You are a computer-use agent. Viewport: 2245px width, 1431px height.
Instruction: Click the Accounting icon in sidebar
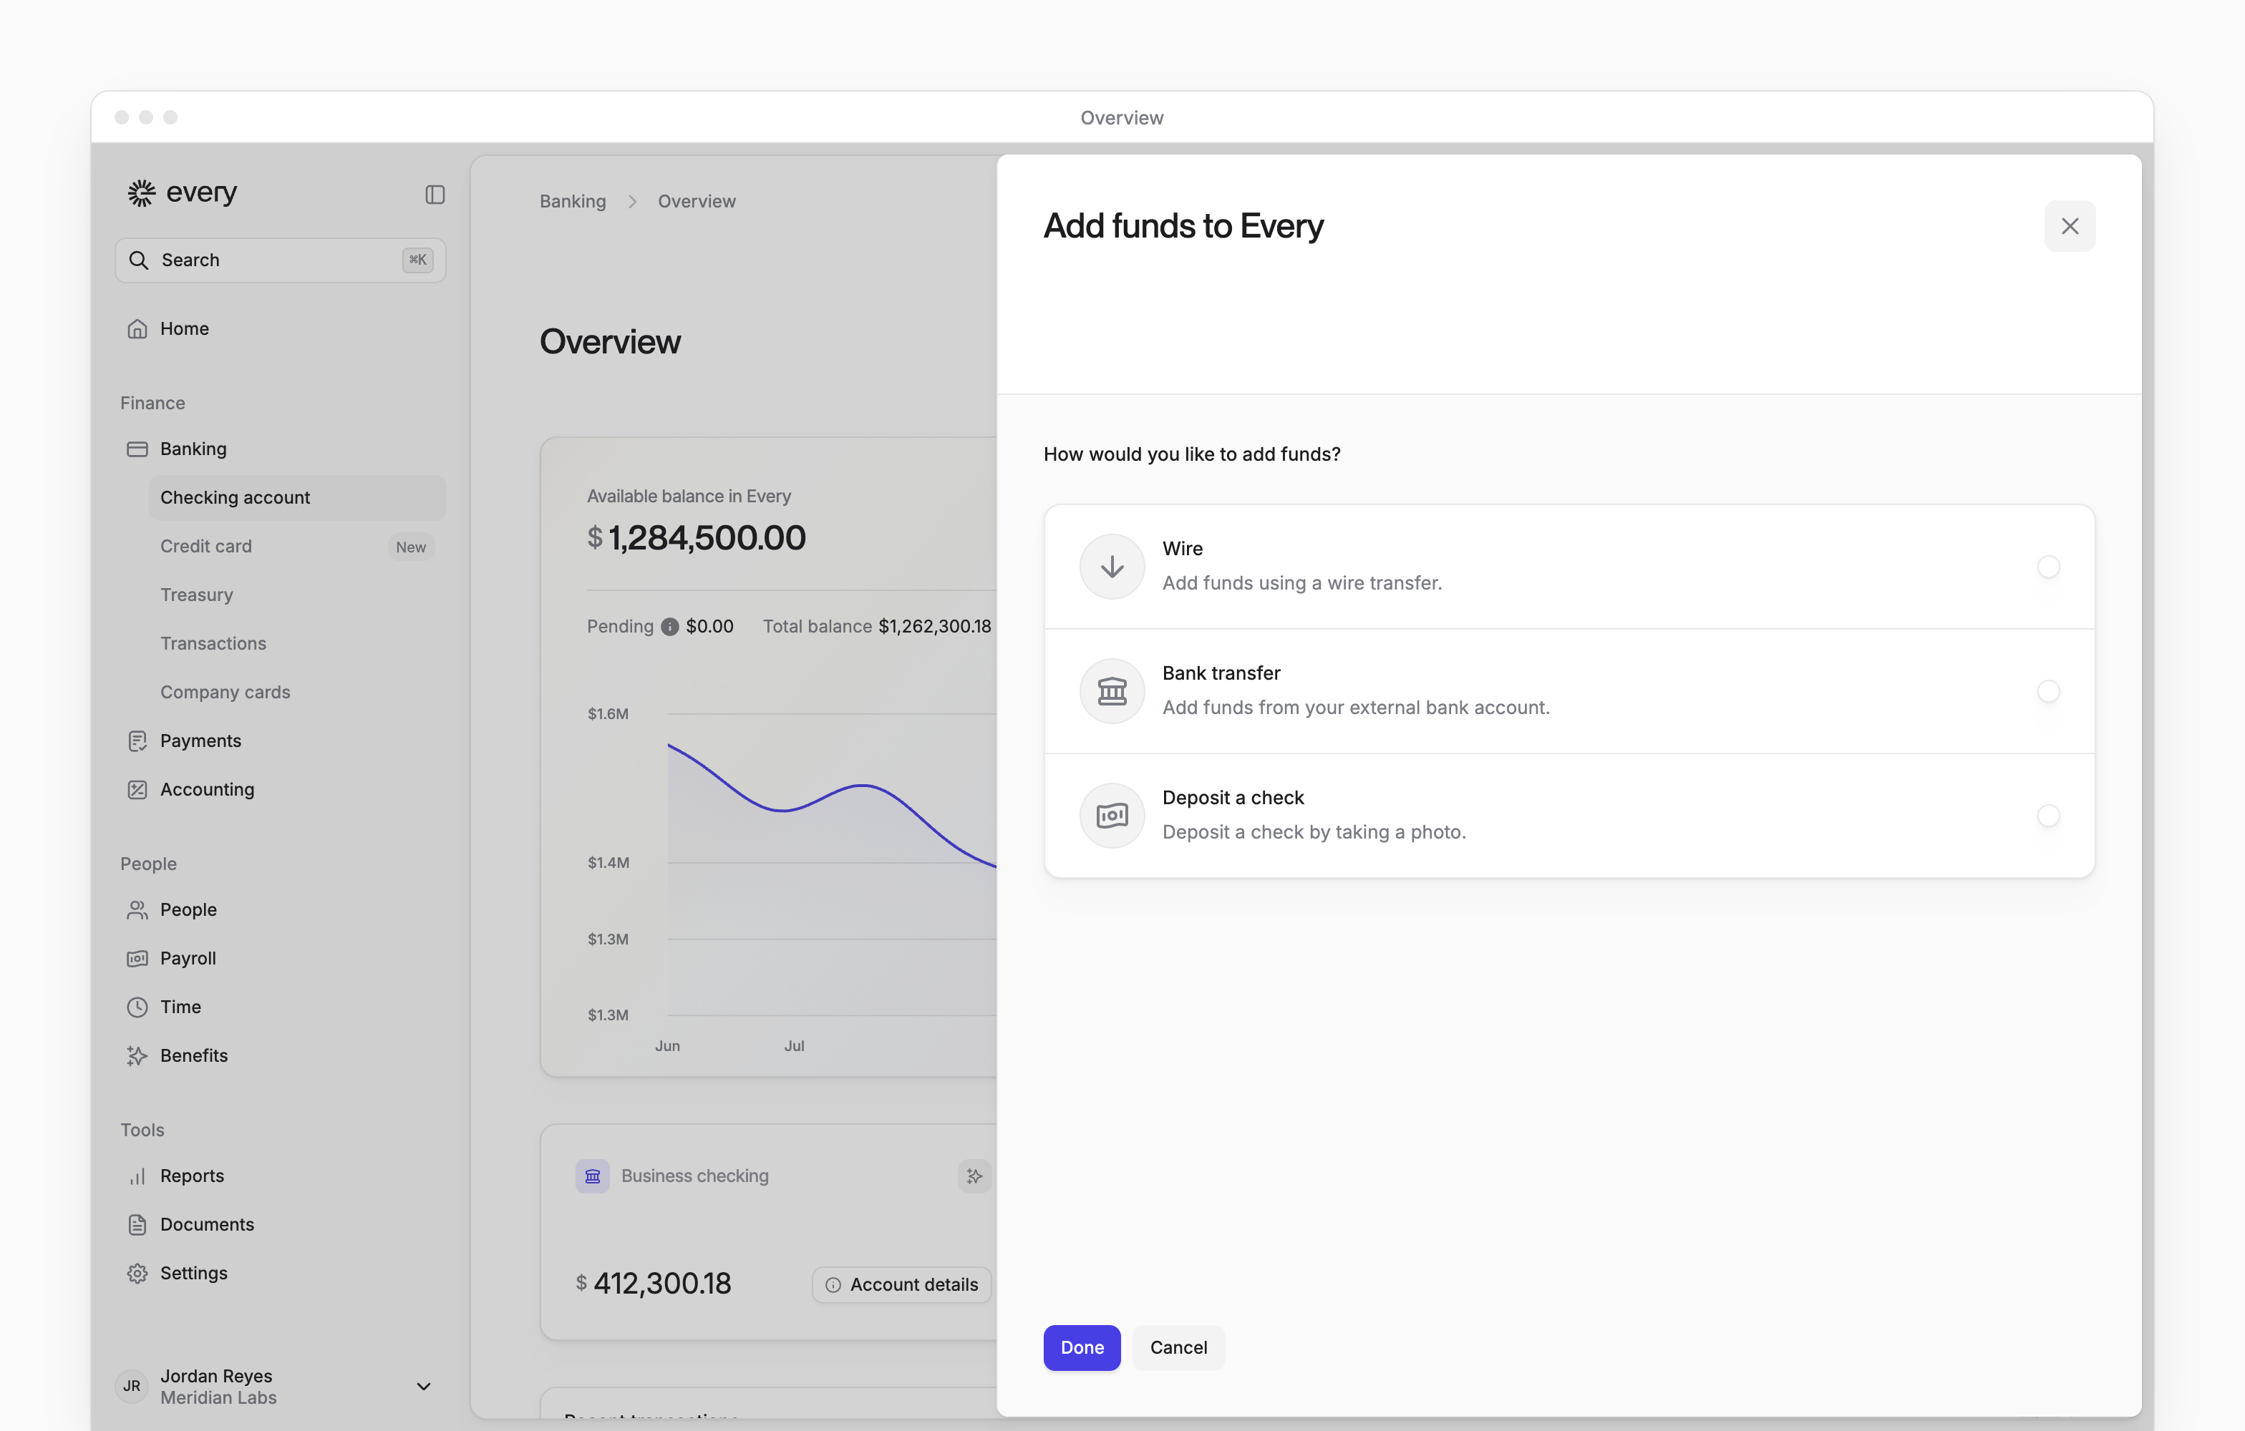point(137,789)
